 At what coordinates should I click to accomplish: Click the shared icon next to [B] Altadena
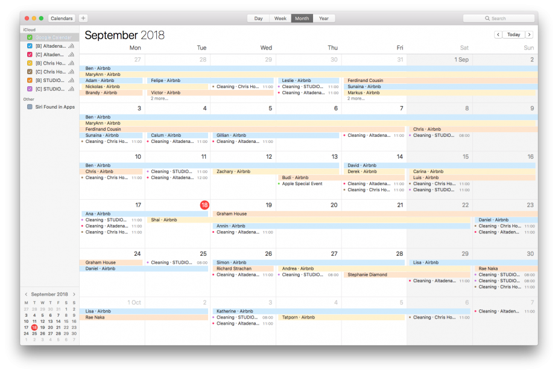[71, 46]
